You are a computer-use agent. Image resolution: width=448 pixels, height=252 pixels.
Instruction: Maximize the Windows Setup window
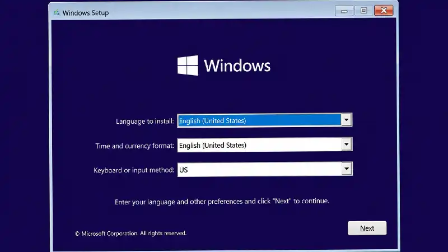(363, 11)
